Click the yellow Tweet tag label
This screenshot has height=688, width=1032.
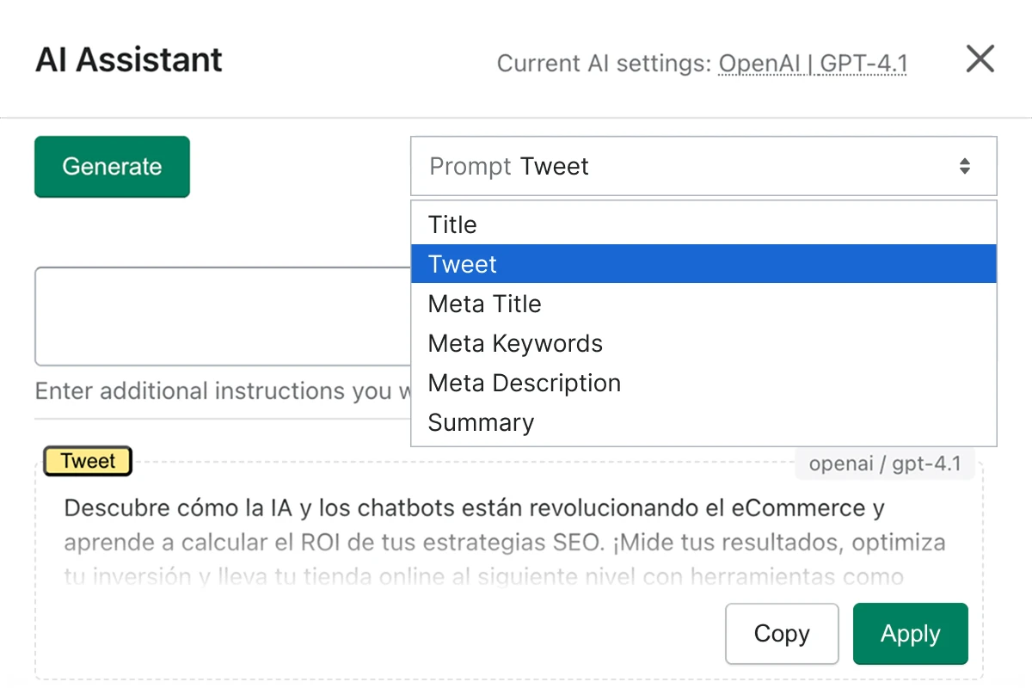pyautogui.click(x=86, y=461)
